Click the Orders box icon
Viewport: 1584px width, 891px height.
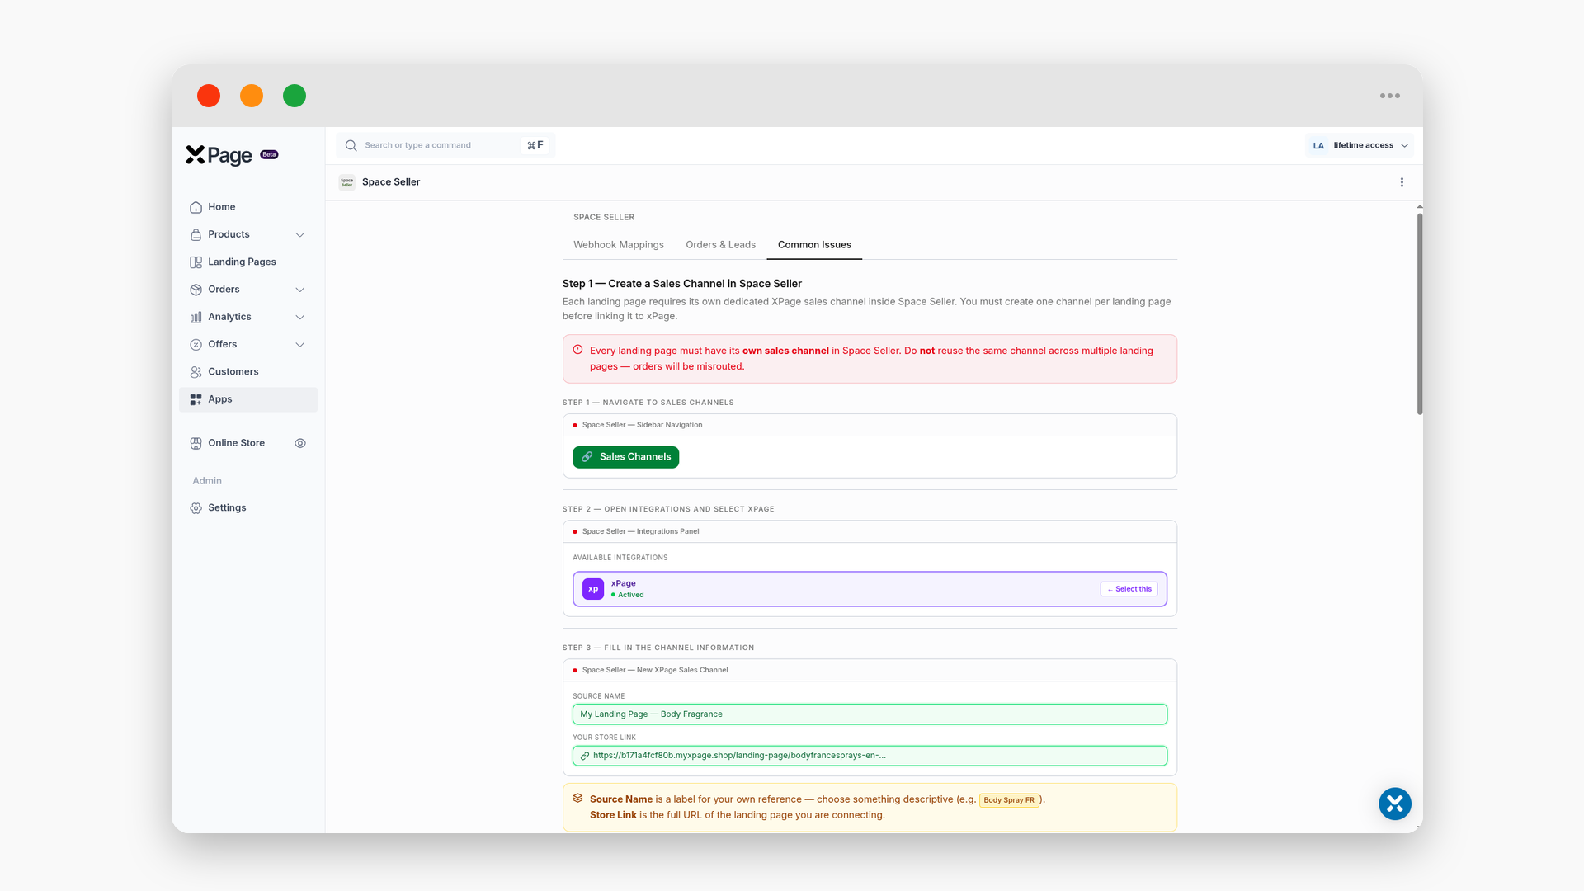pyautogui.click(x=196, y=290)
